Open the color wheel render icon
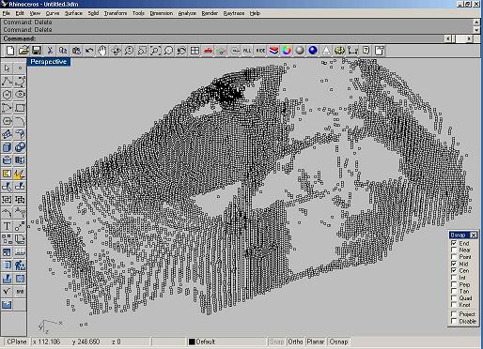The width and height of the screenshot is (483, 349). [287, 51]
